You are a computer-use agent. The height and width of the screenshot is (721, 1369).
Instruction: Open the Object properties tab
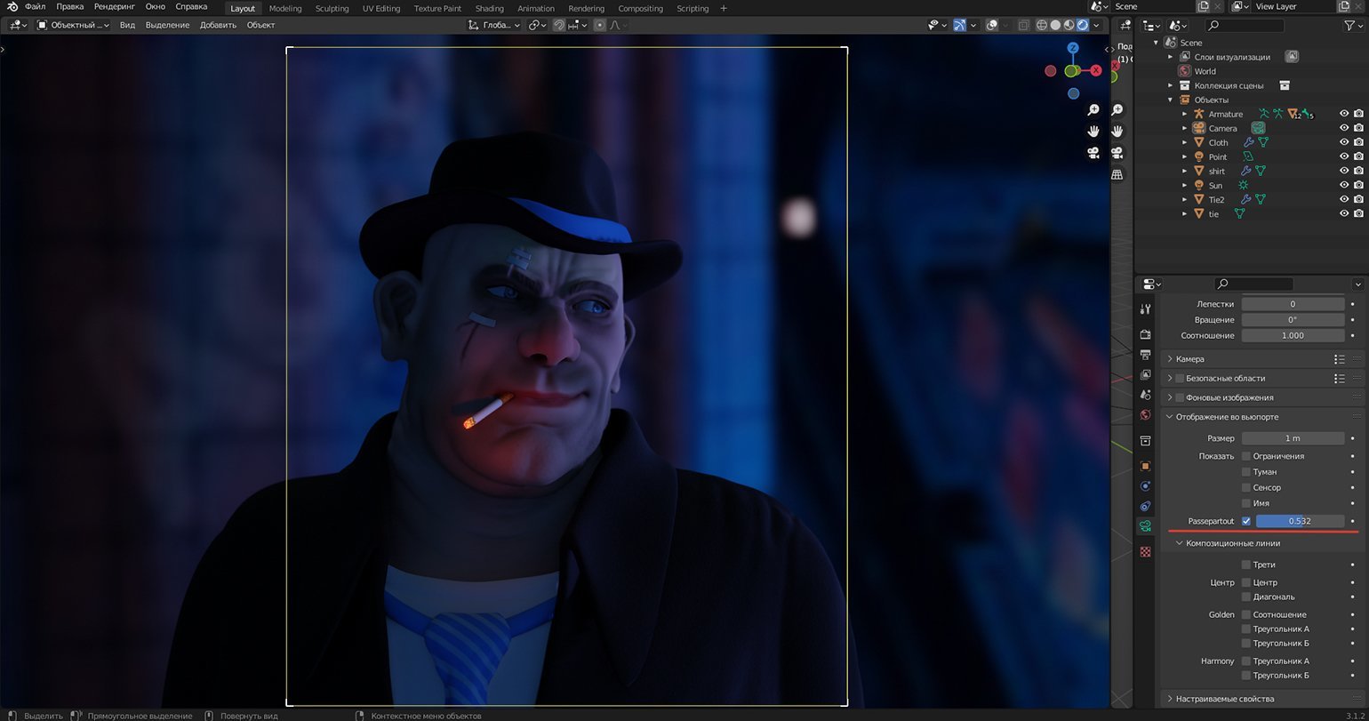(x=1145, y=466)
